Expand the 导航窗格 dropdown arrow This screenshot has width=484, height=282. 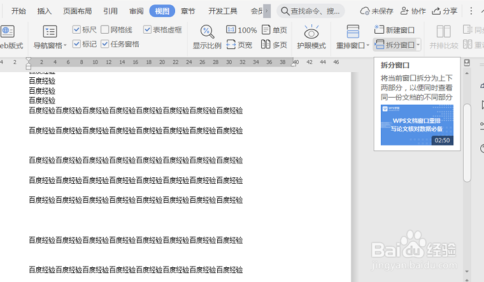pyautogui.click(x=65, y=45)
